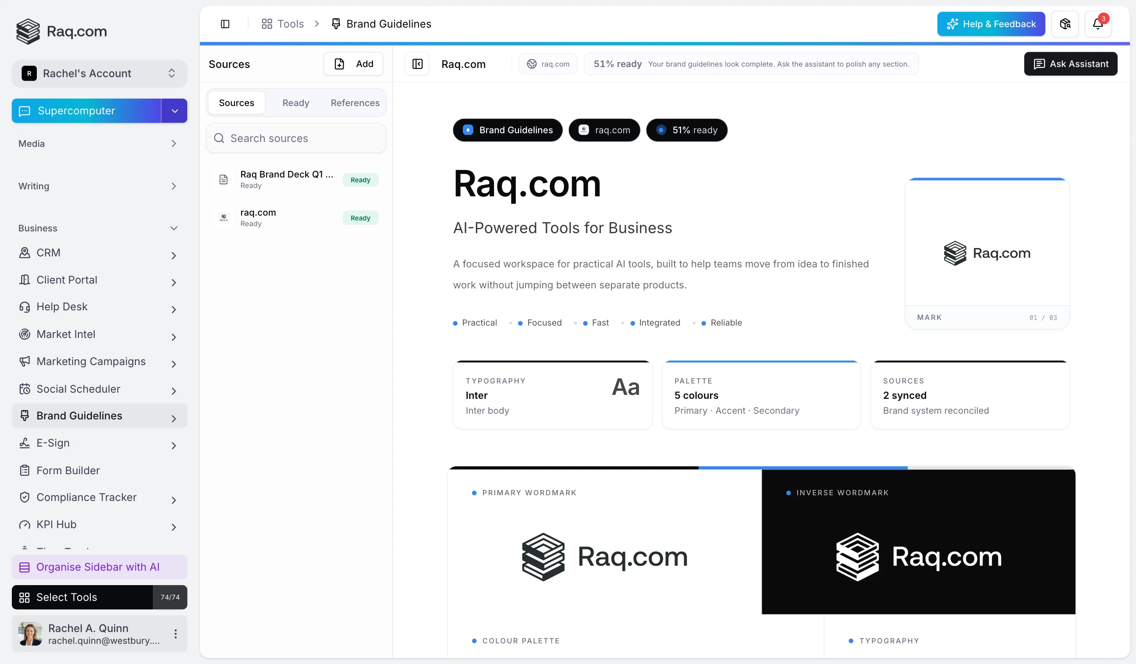The width and height of the screenshot is (1136, 664).
Task: Click the raq.com source favicon icon
Action: pos(224,218)
